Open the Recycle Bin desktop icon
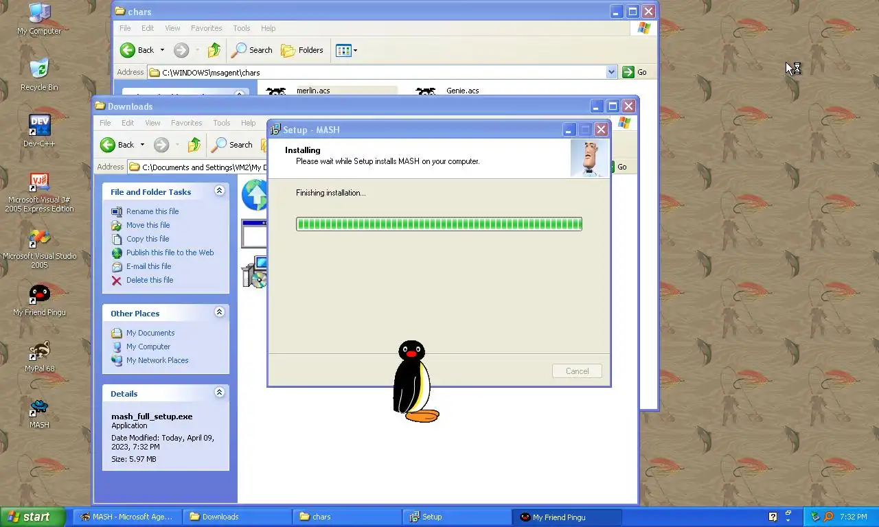 39,75
